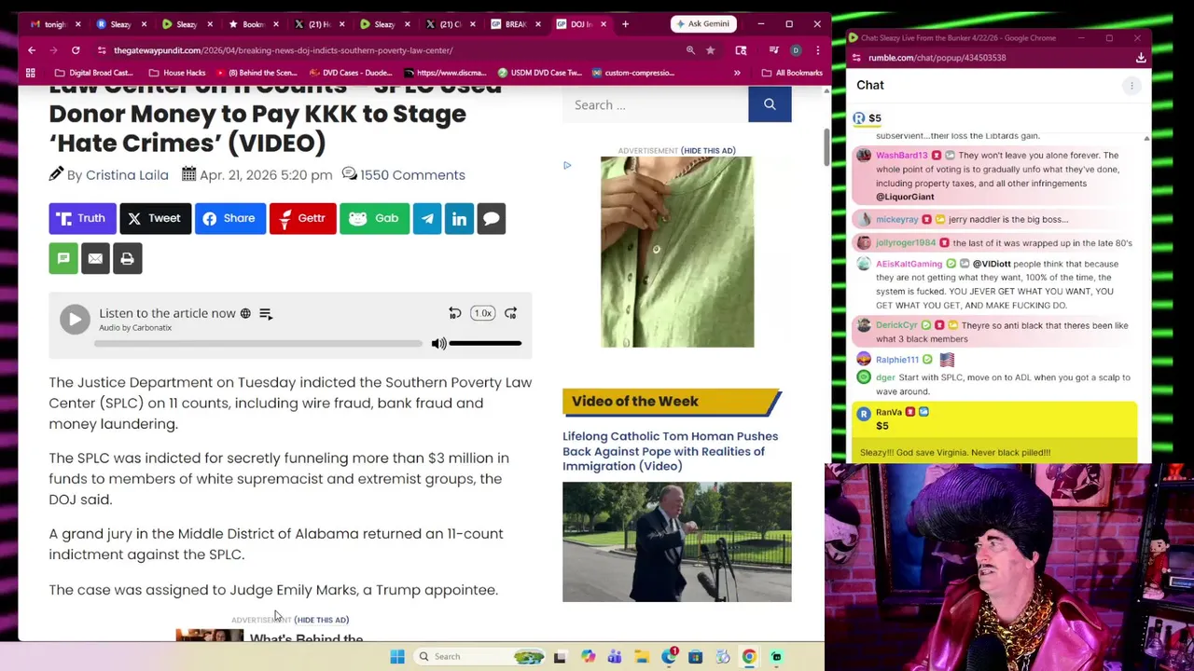Screen dimensions: 1194x671
Task: Go back in browser history
Action: (32, 50)
